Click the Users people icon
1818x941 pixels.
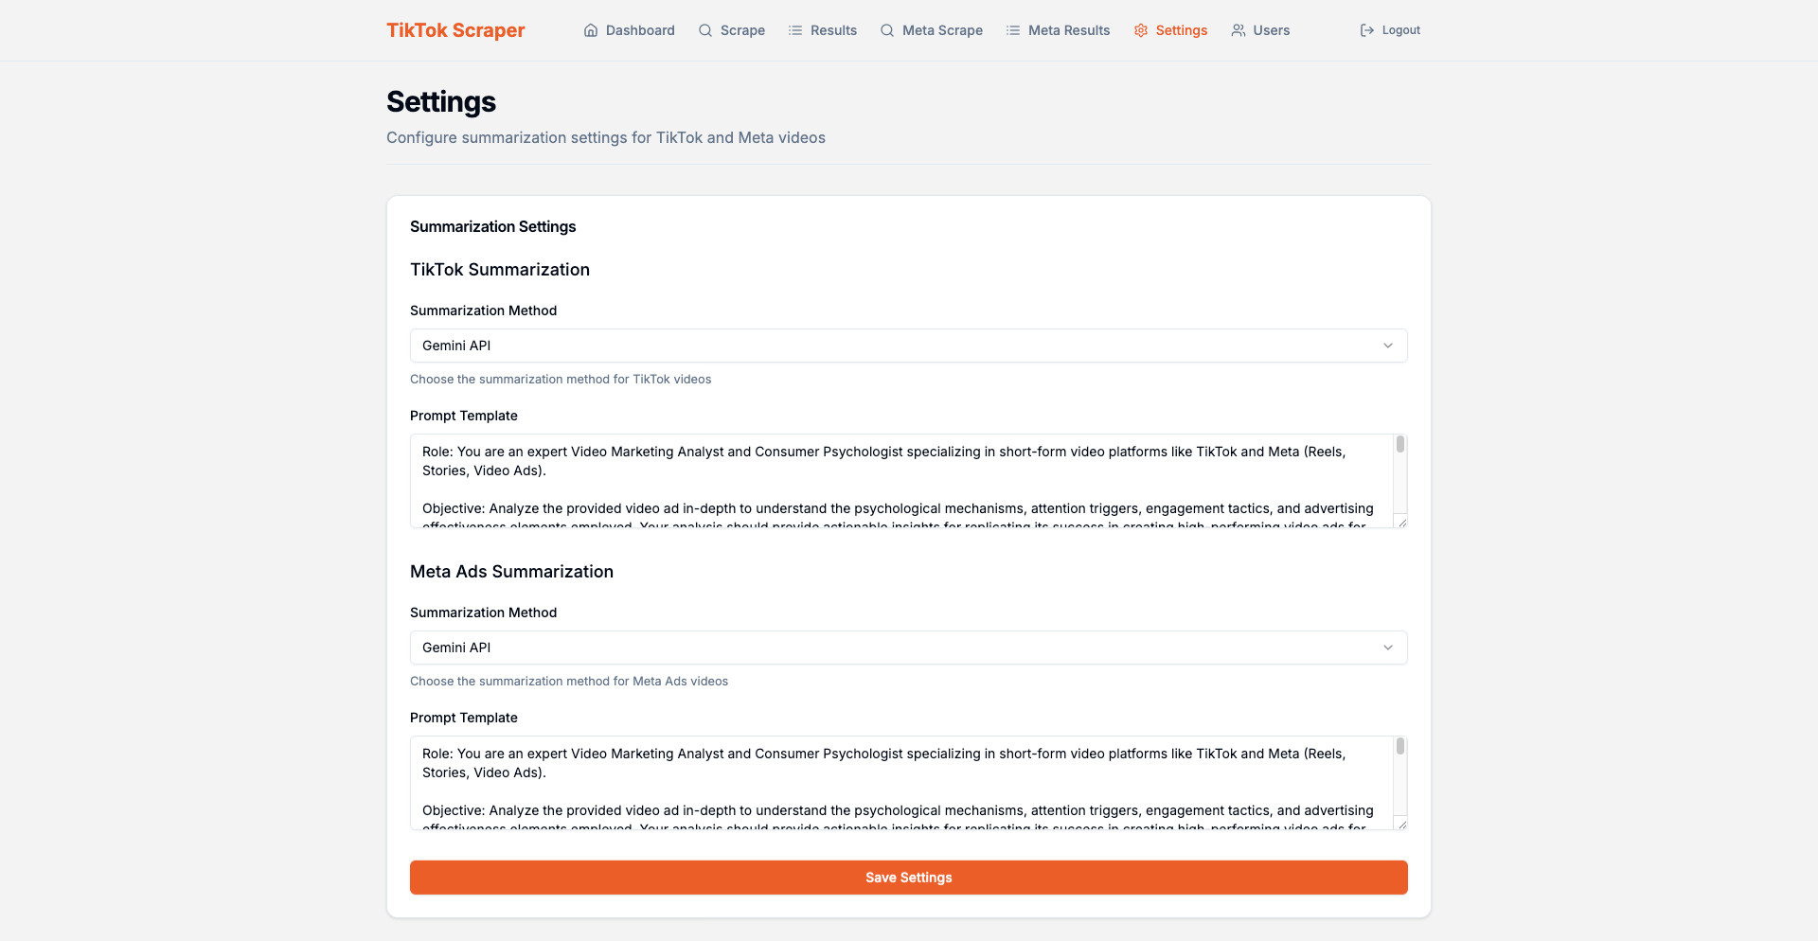tap(1239, 30)
